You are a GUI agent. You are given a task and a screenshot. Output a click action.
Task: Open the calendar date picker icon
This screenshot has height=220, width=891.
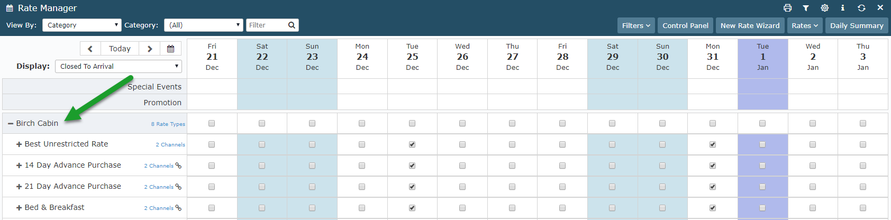point(170,49)
